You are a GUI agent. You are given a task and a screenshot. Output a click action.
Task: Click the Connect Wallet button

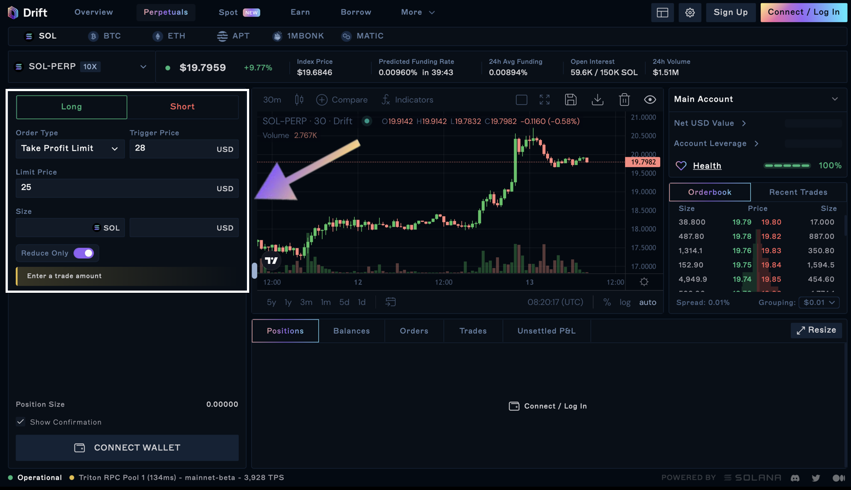click(127, 448)
